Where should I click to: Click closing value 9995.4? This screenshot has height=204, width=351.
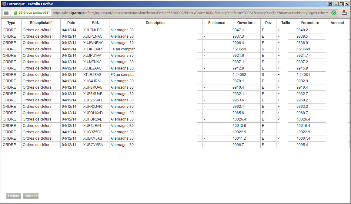(302, 145)
